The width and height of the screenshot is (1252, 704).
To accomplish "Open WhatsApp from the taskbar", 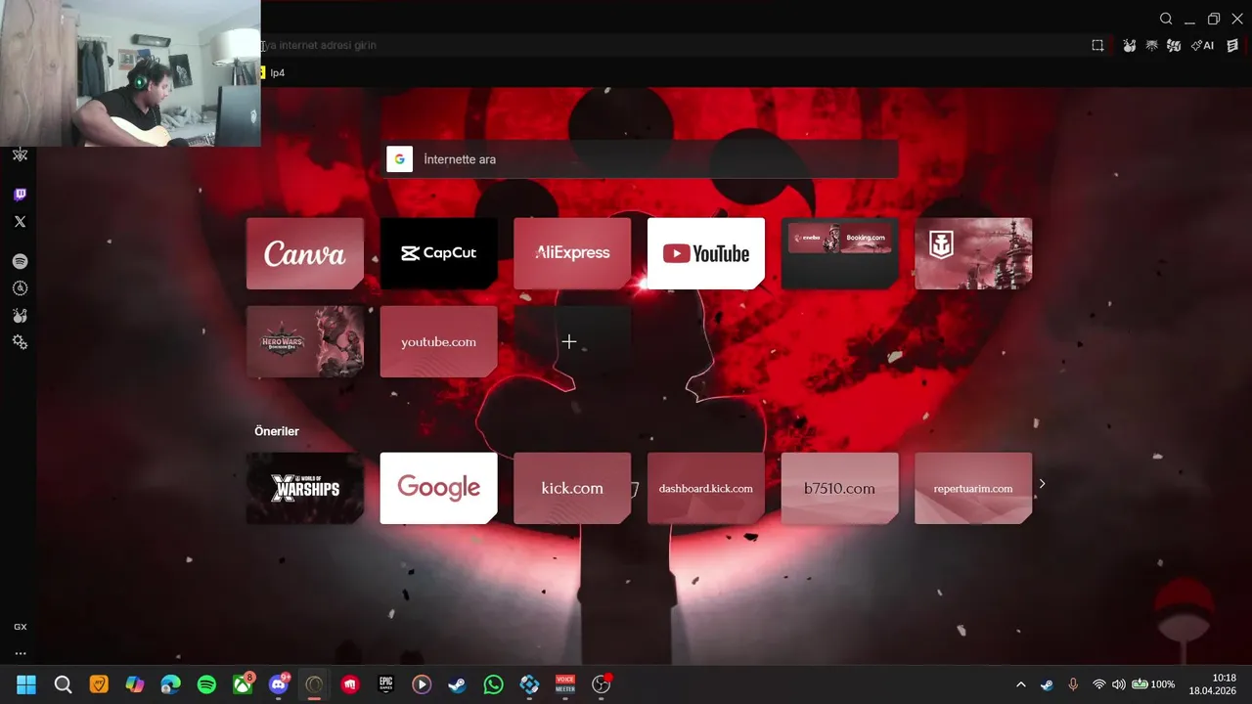I will (x=493, y=684).
